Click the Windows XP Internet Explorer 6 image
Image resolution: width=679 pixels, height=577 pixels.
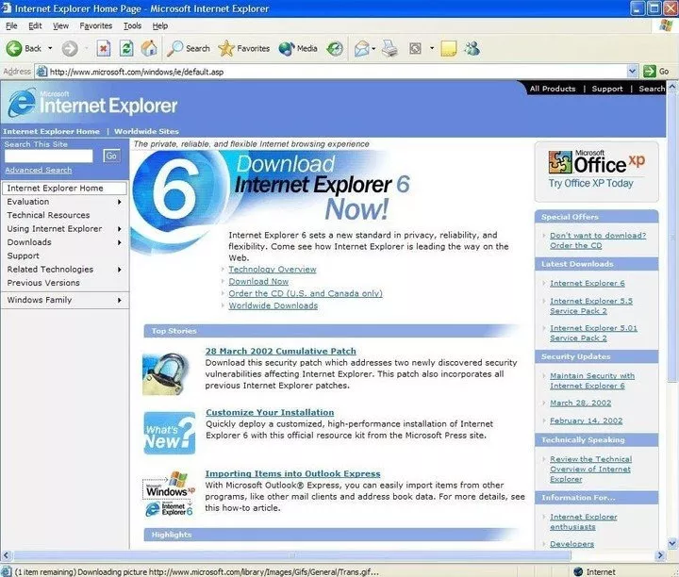[x=169, y=493]
